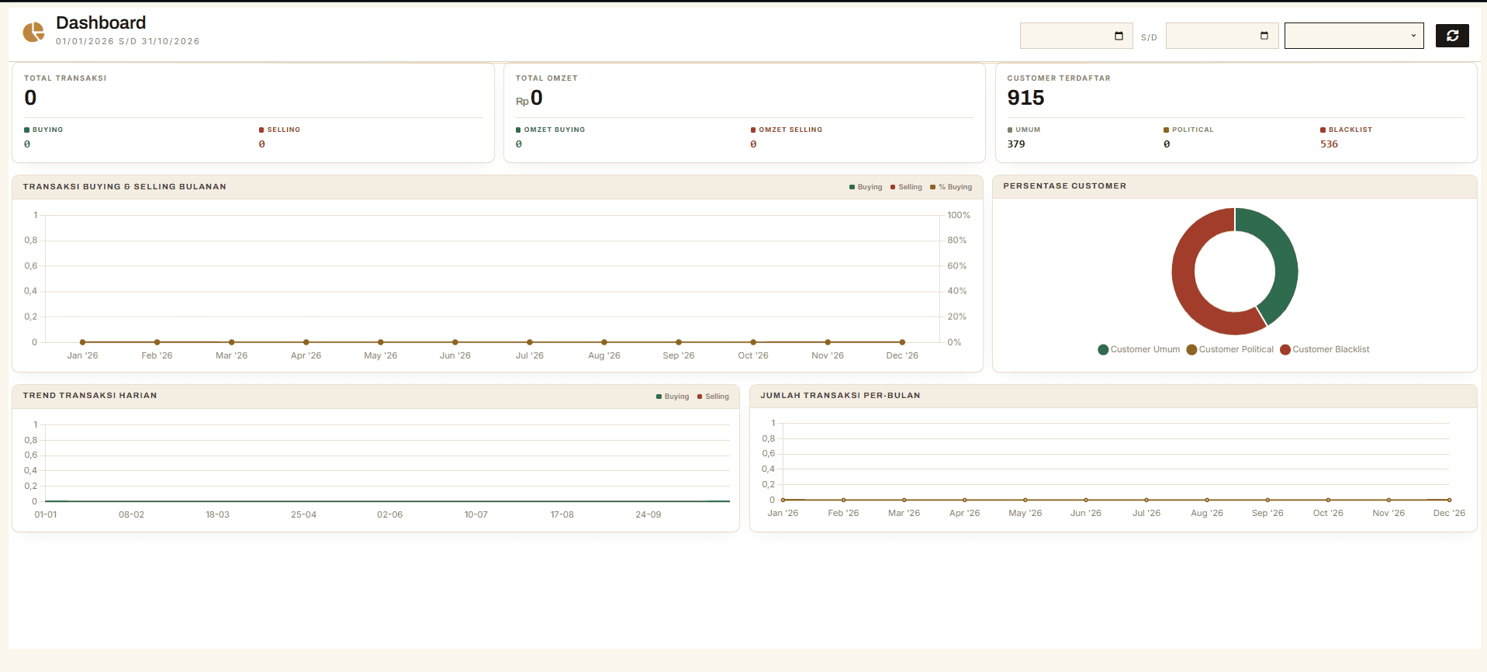Open the empty filter dropdown
This screenshot has width=1487, height=672.
tap(1354, 36)
